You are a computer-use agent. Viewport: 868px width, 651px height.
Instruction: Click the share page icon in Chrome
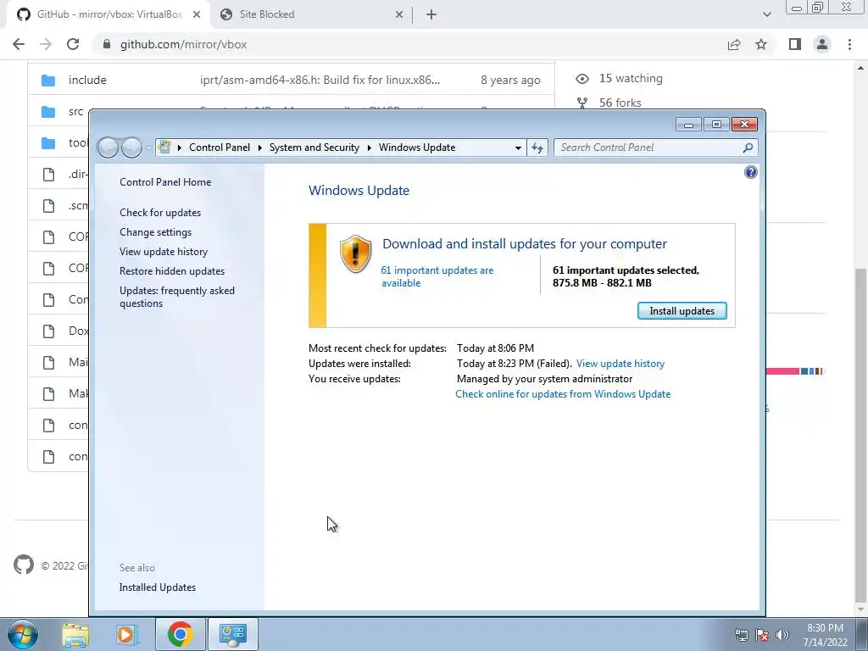pyautogui.click(x=734, y=44)
